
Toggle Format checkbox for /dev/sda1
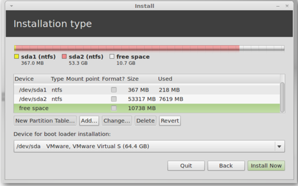pyautogui.click(x=114, y=90)
